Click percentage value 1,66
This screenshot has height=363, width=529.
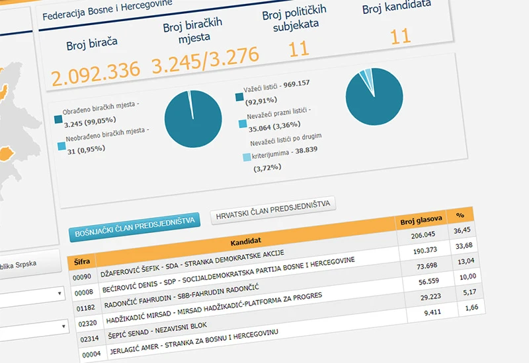[471, 308]
